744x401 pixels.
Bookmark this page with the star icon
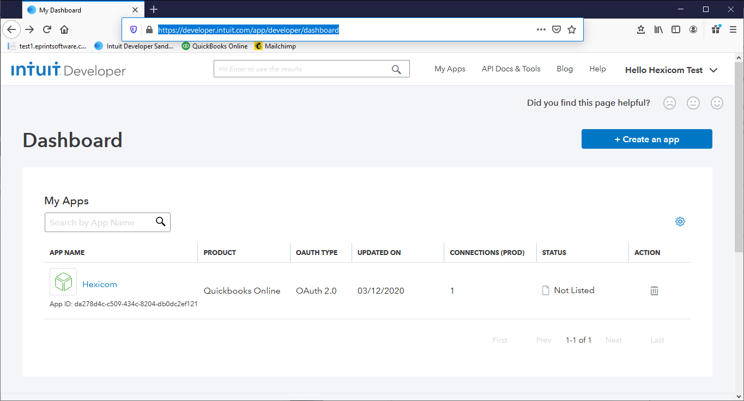coord(572,30)
